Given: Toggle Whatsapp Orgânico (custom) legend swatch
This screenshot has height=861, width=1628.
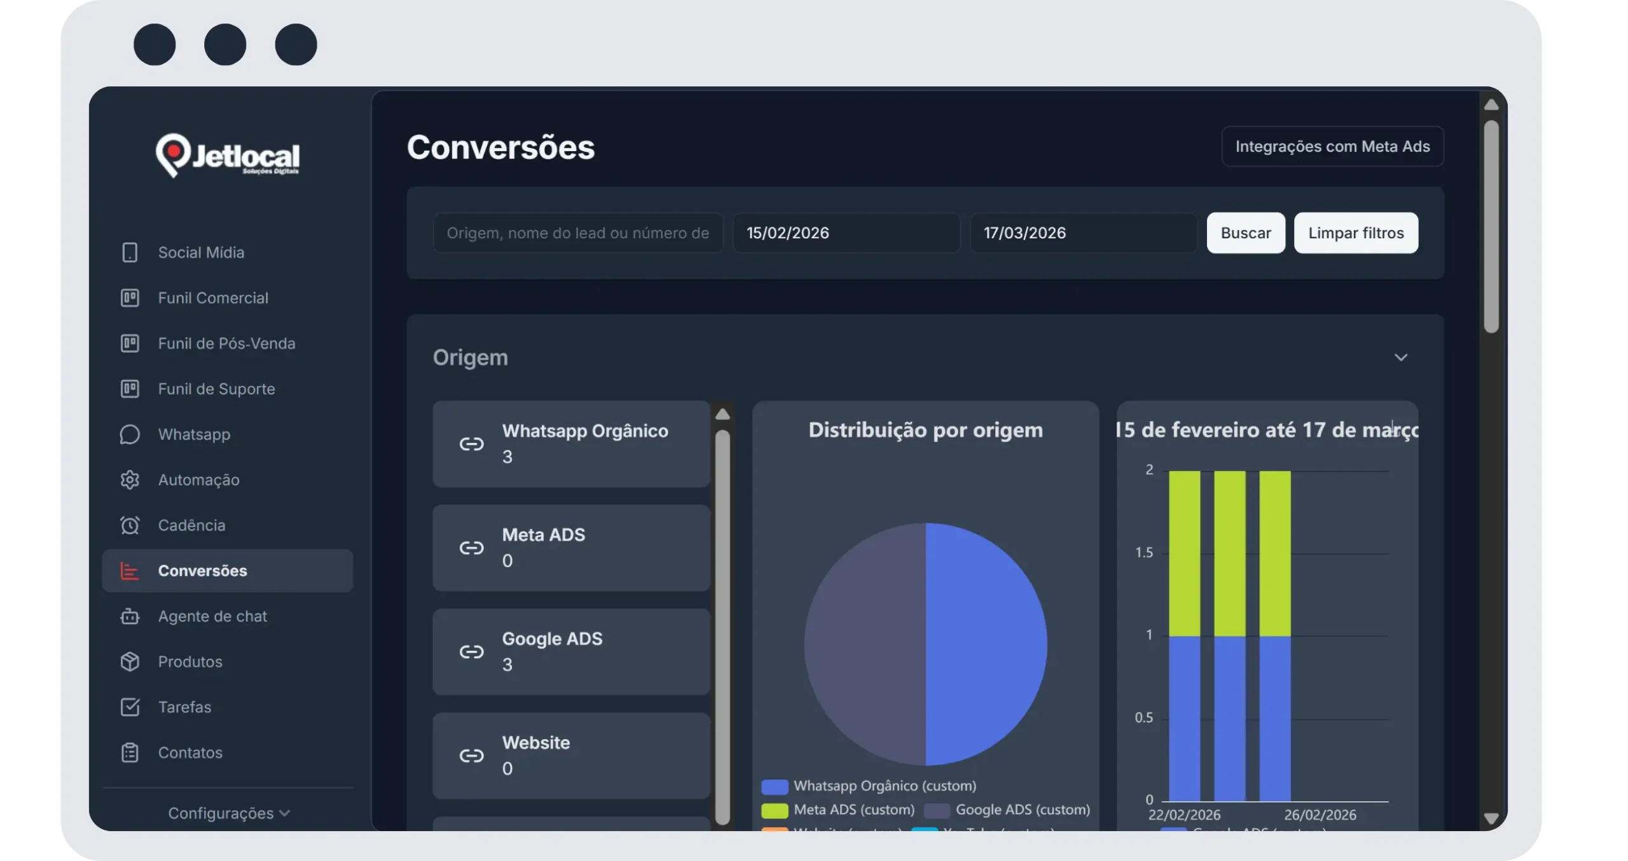Looking at the screenshot, I should click(774, 787).
